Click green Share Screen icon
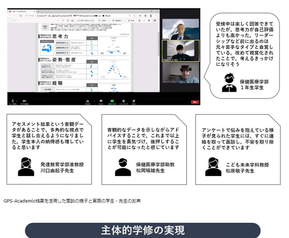 [x=112, y=101]
